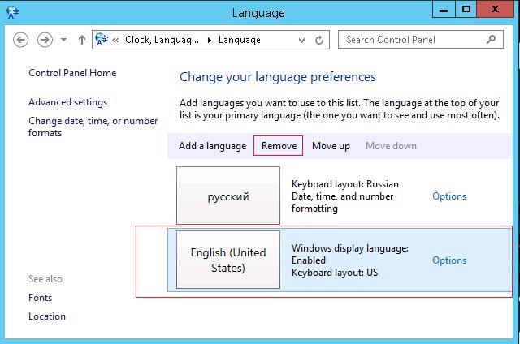Click the Up arrow to parent folder

pos(82,39)
